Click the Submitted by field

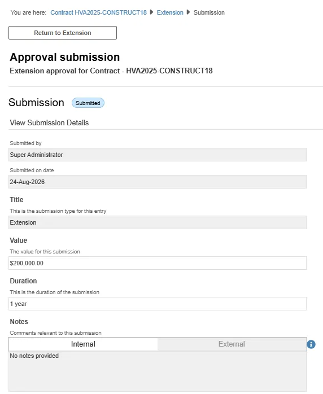158,155
